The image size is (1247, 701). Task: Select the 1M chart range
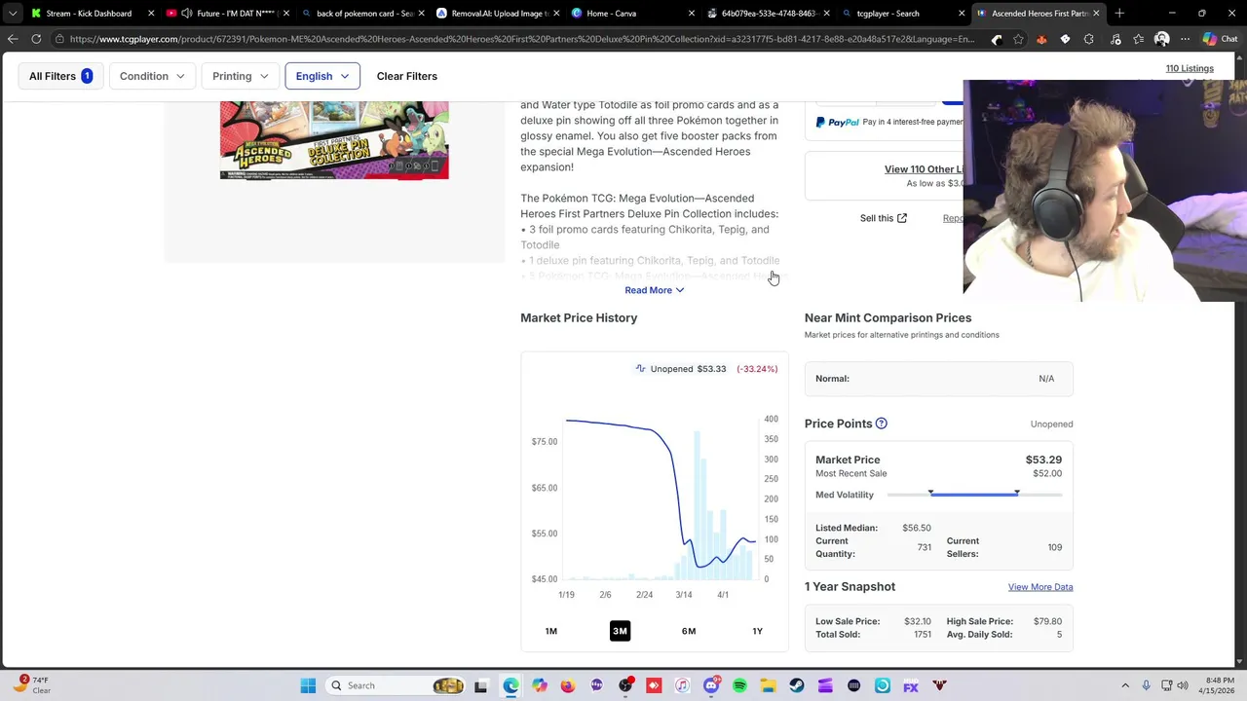tap(551, 631)
